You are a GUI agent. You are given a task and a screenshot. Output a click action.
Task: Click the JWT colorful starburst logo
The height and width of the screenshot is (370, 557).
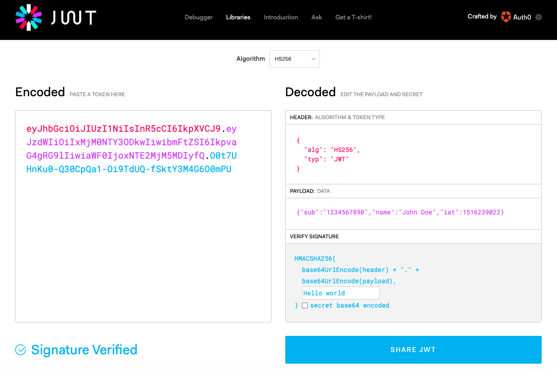point(29,18)
